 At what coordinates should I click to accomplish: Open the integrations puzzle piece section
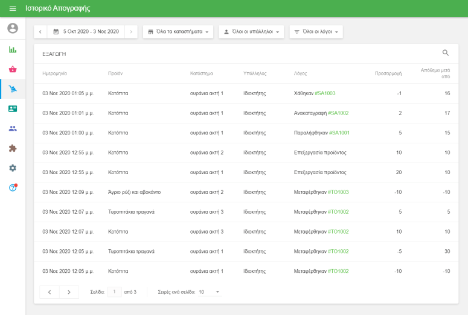(x=13, y=148)
